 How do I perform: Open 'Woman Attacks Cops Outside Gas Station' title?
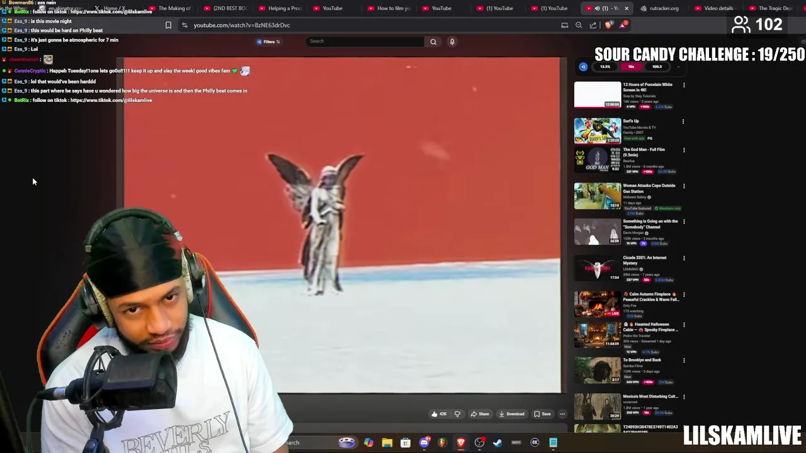[649, 188]
